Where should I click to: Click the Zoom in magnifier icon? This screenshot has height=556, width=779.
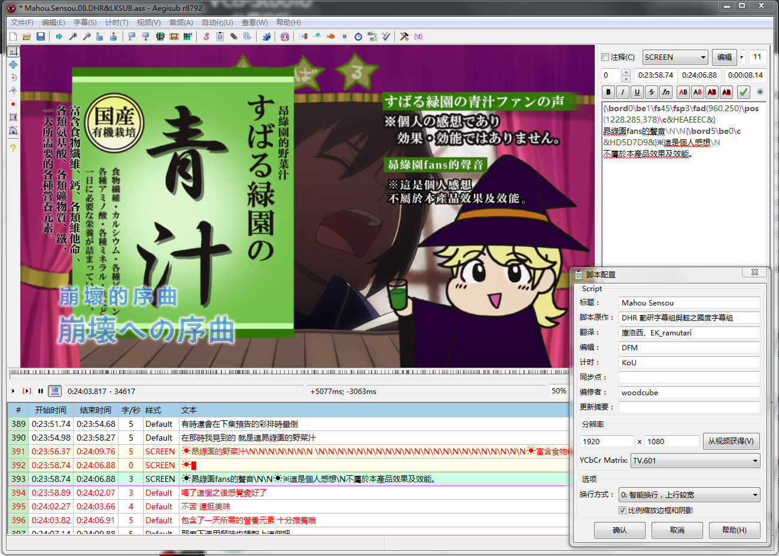[73, 36]
